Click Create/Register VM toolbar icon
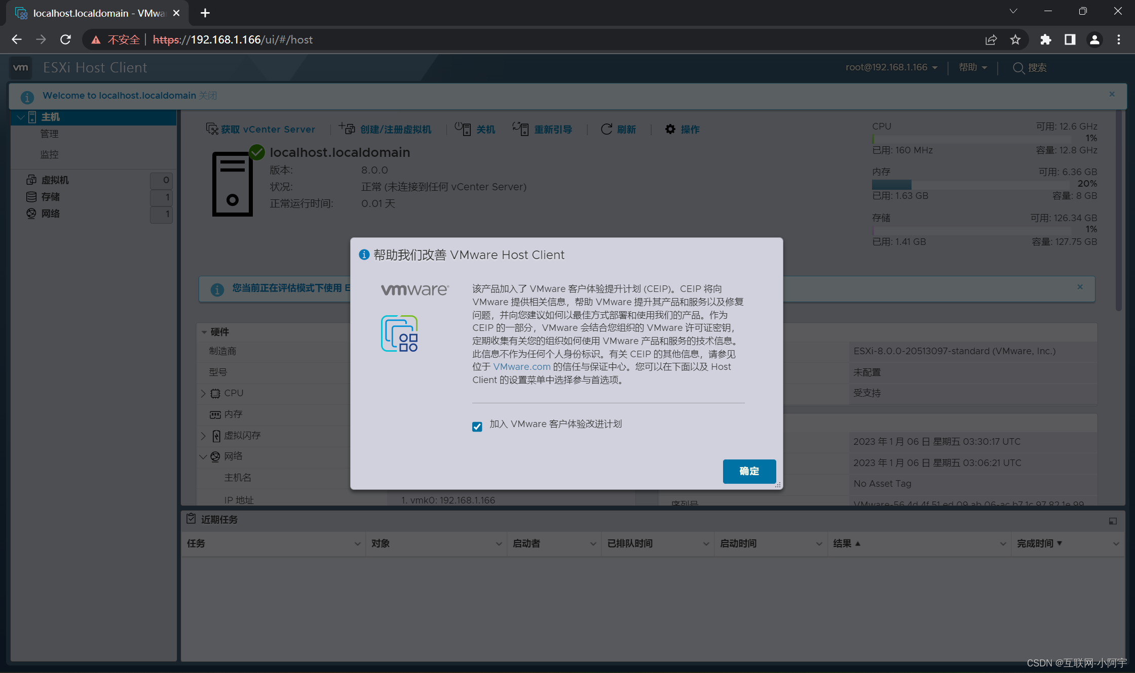The image size is (1135, 673). click(347, 129)
